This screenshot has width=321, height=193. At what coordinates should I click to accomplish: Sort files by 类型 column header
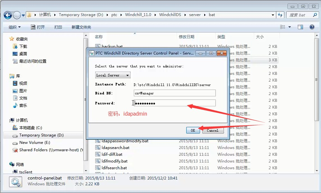click(x=221, y=37)
